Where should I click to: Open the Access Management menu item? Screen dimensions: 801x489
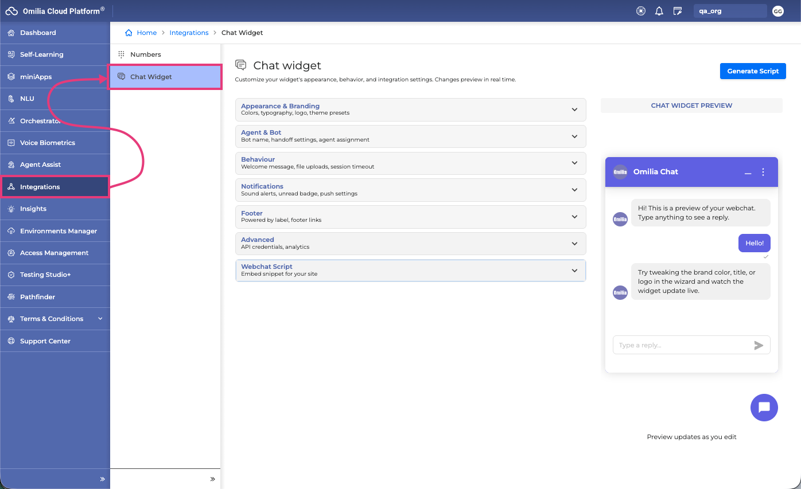55,253
